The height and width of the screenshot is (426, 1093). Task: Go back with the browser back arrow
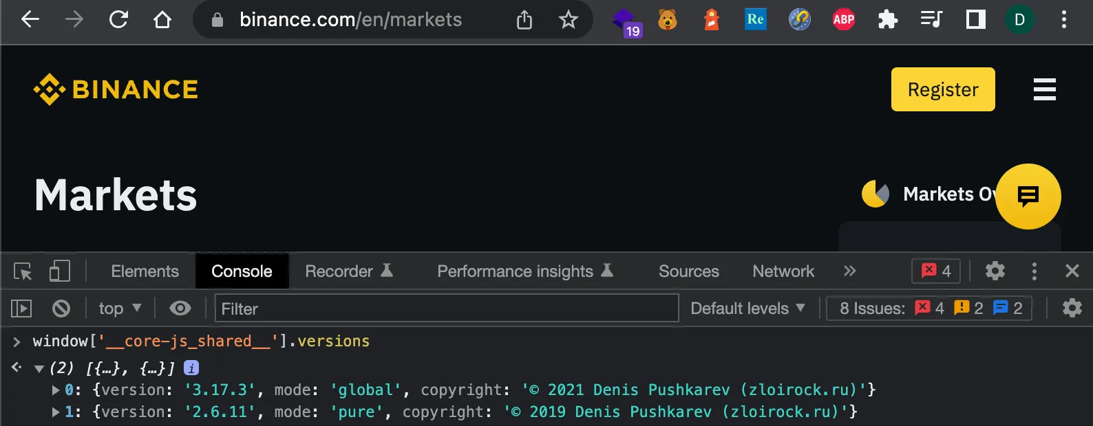point(30,19)
